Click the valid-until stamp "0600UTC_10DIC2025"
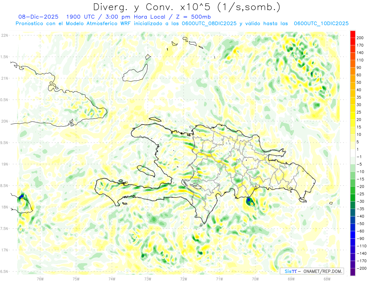This screenshot has height=283, width=367. [321, 24]
